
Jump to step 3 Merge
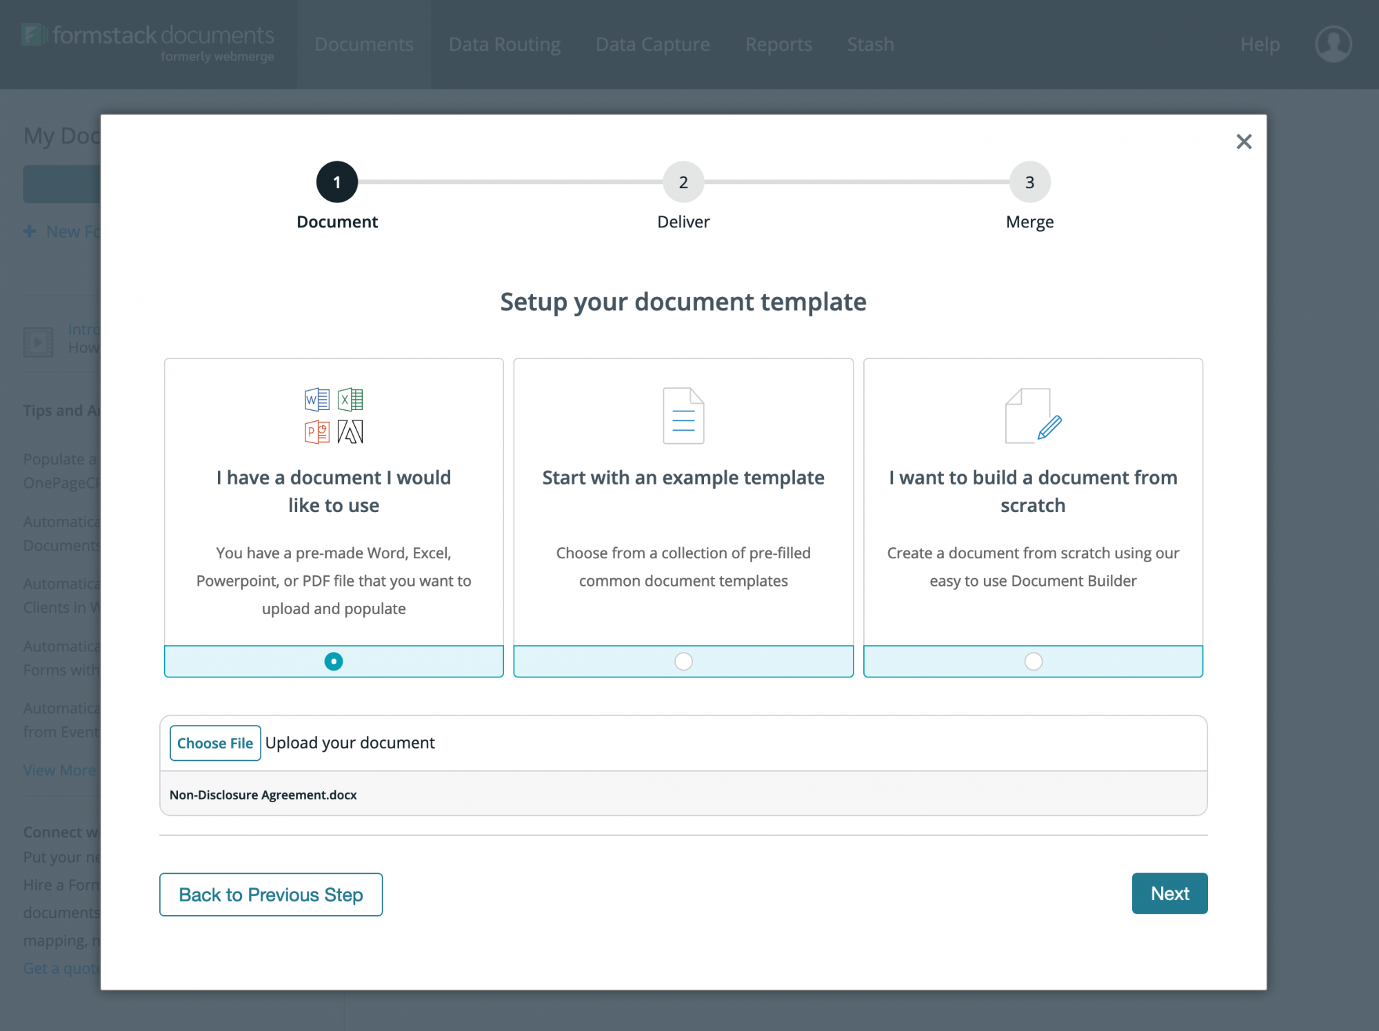point(1029,183)
